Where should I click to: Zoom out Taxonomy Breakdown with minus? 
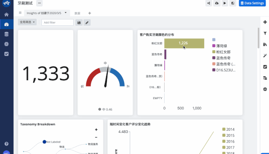click(x=96, y=137)
